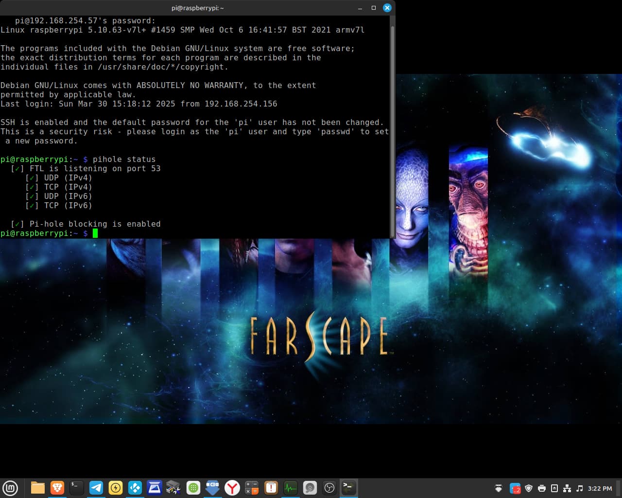
Task: Open the Linux Mint start menu
Action: pos(10,488)
